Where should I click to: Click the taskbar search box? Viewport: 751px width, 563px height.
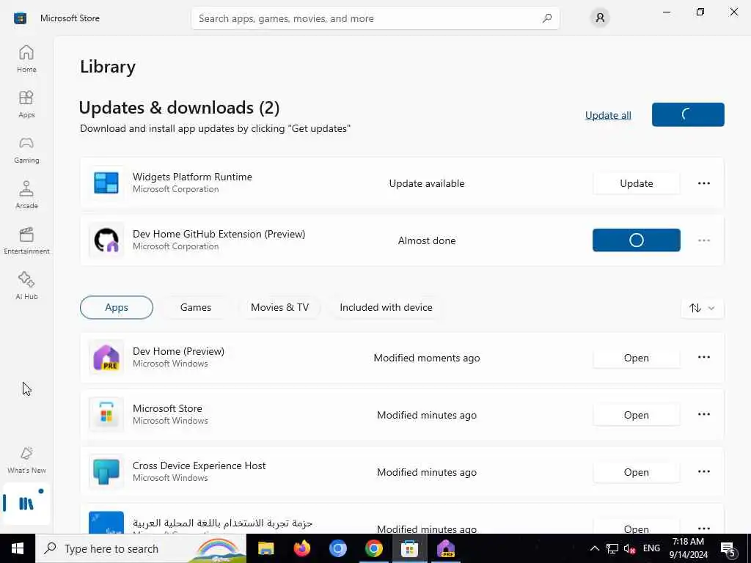[x=141, y=548]
